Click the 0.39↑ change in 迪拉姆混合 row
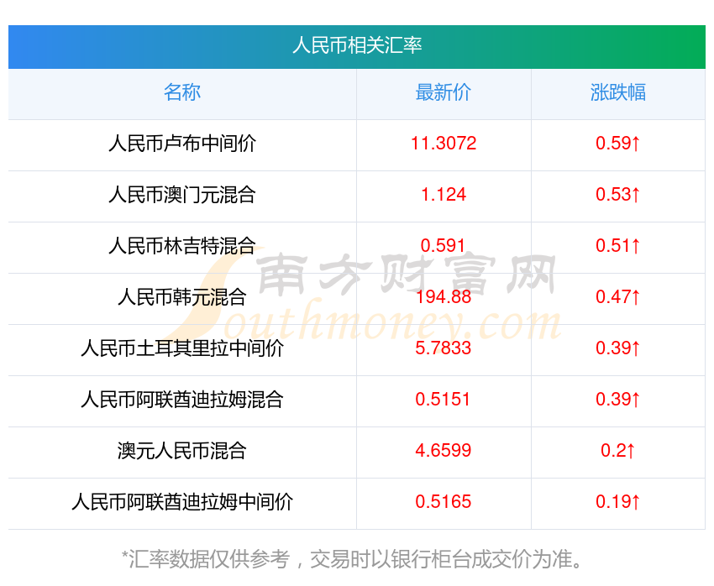The height and width of the screenshot is (586, 714). click(x=618, y=400)
